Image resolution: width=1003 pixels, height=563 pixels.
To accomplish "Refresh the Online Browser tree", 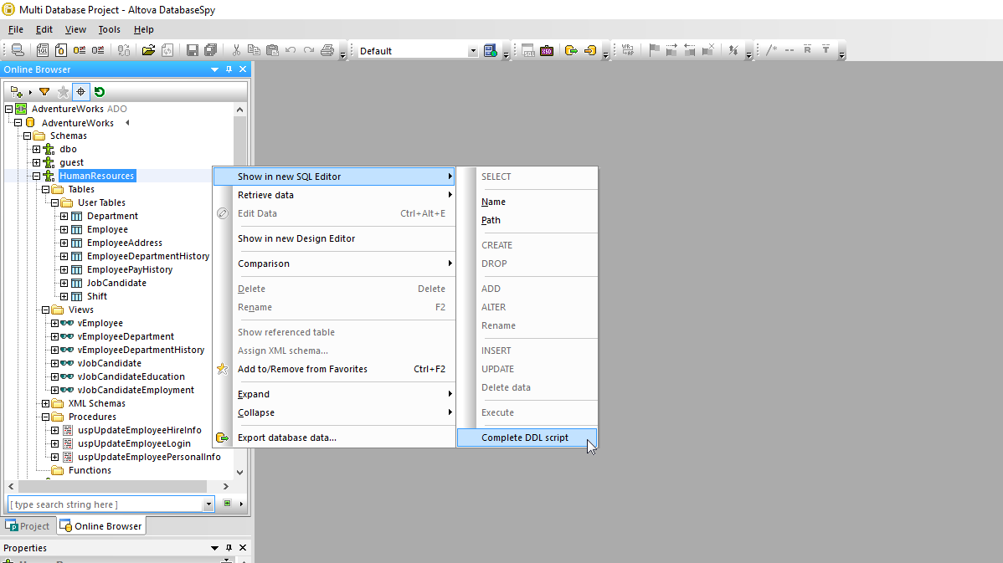I will tap(100, 92).
